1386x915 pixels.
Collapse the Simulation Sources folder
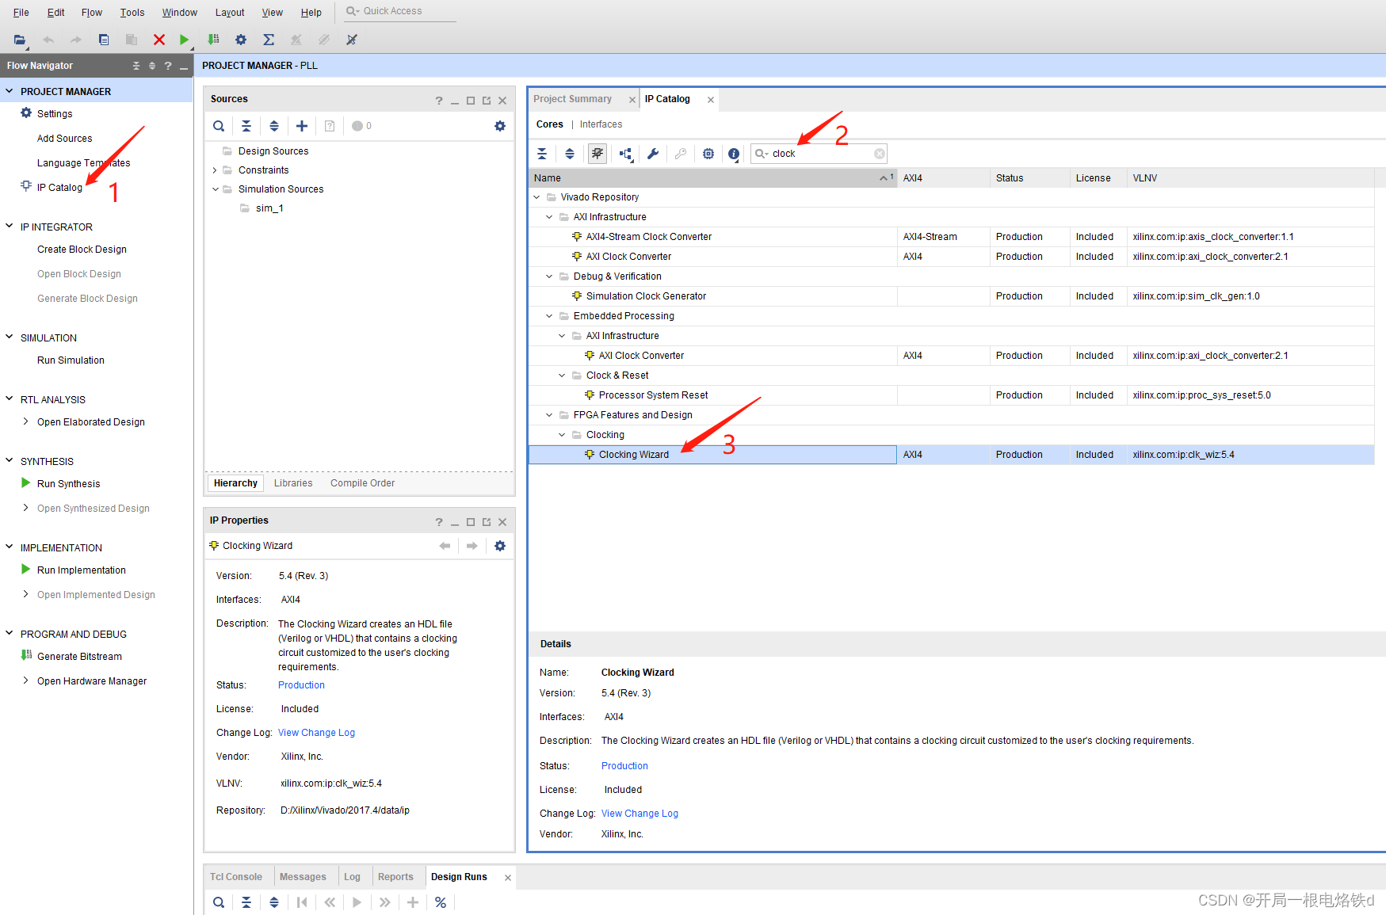(x=215, y=189)
